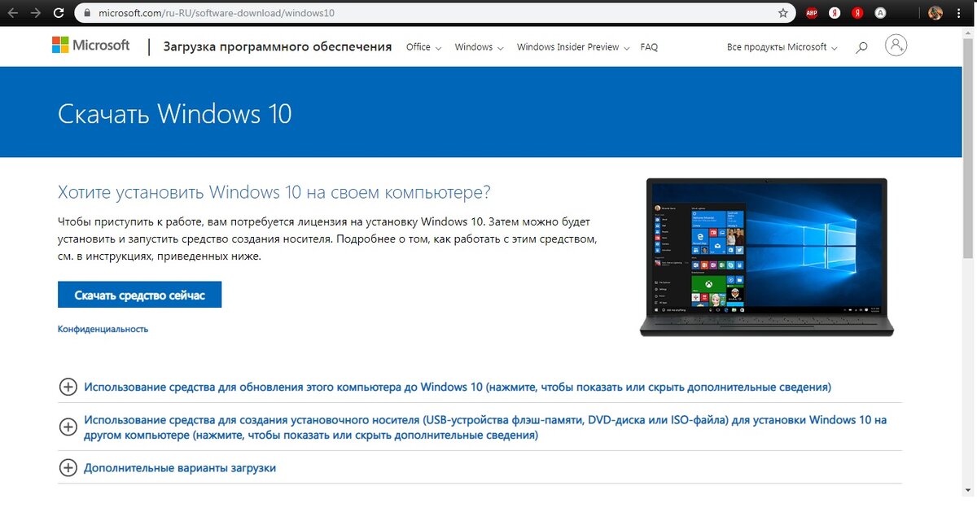Image resolution: width=977 pixels, height=521 pixels.
Task: Click plus icon beside 'обновления этого компьютера'
Action: point(68,387)
